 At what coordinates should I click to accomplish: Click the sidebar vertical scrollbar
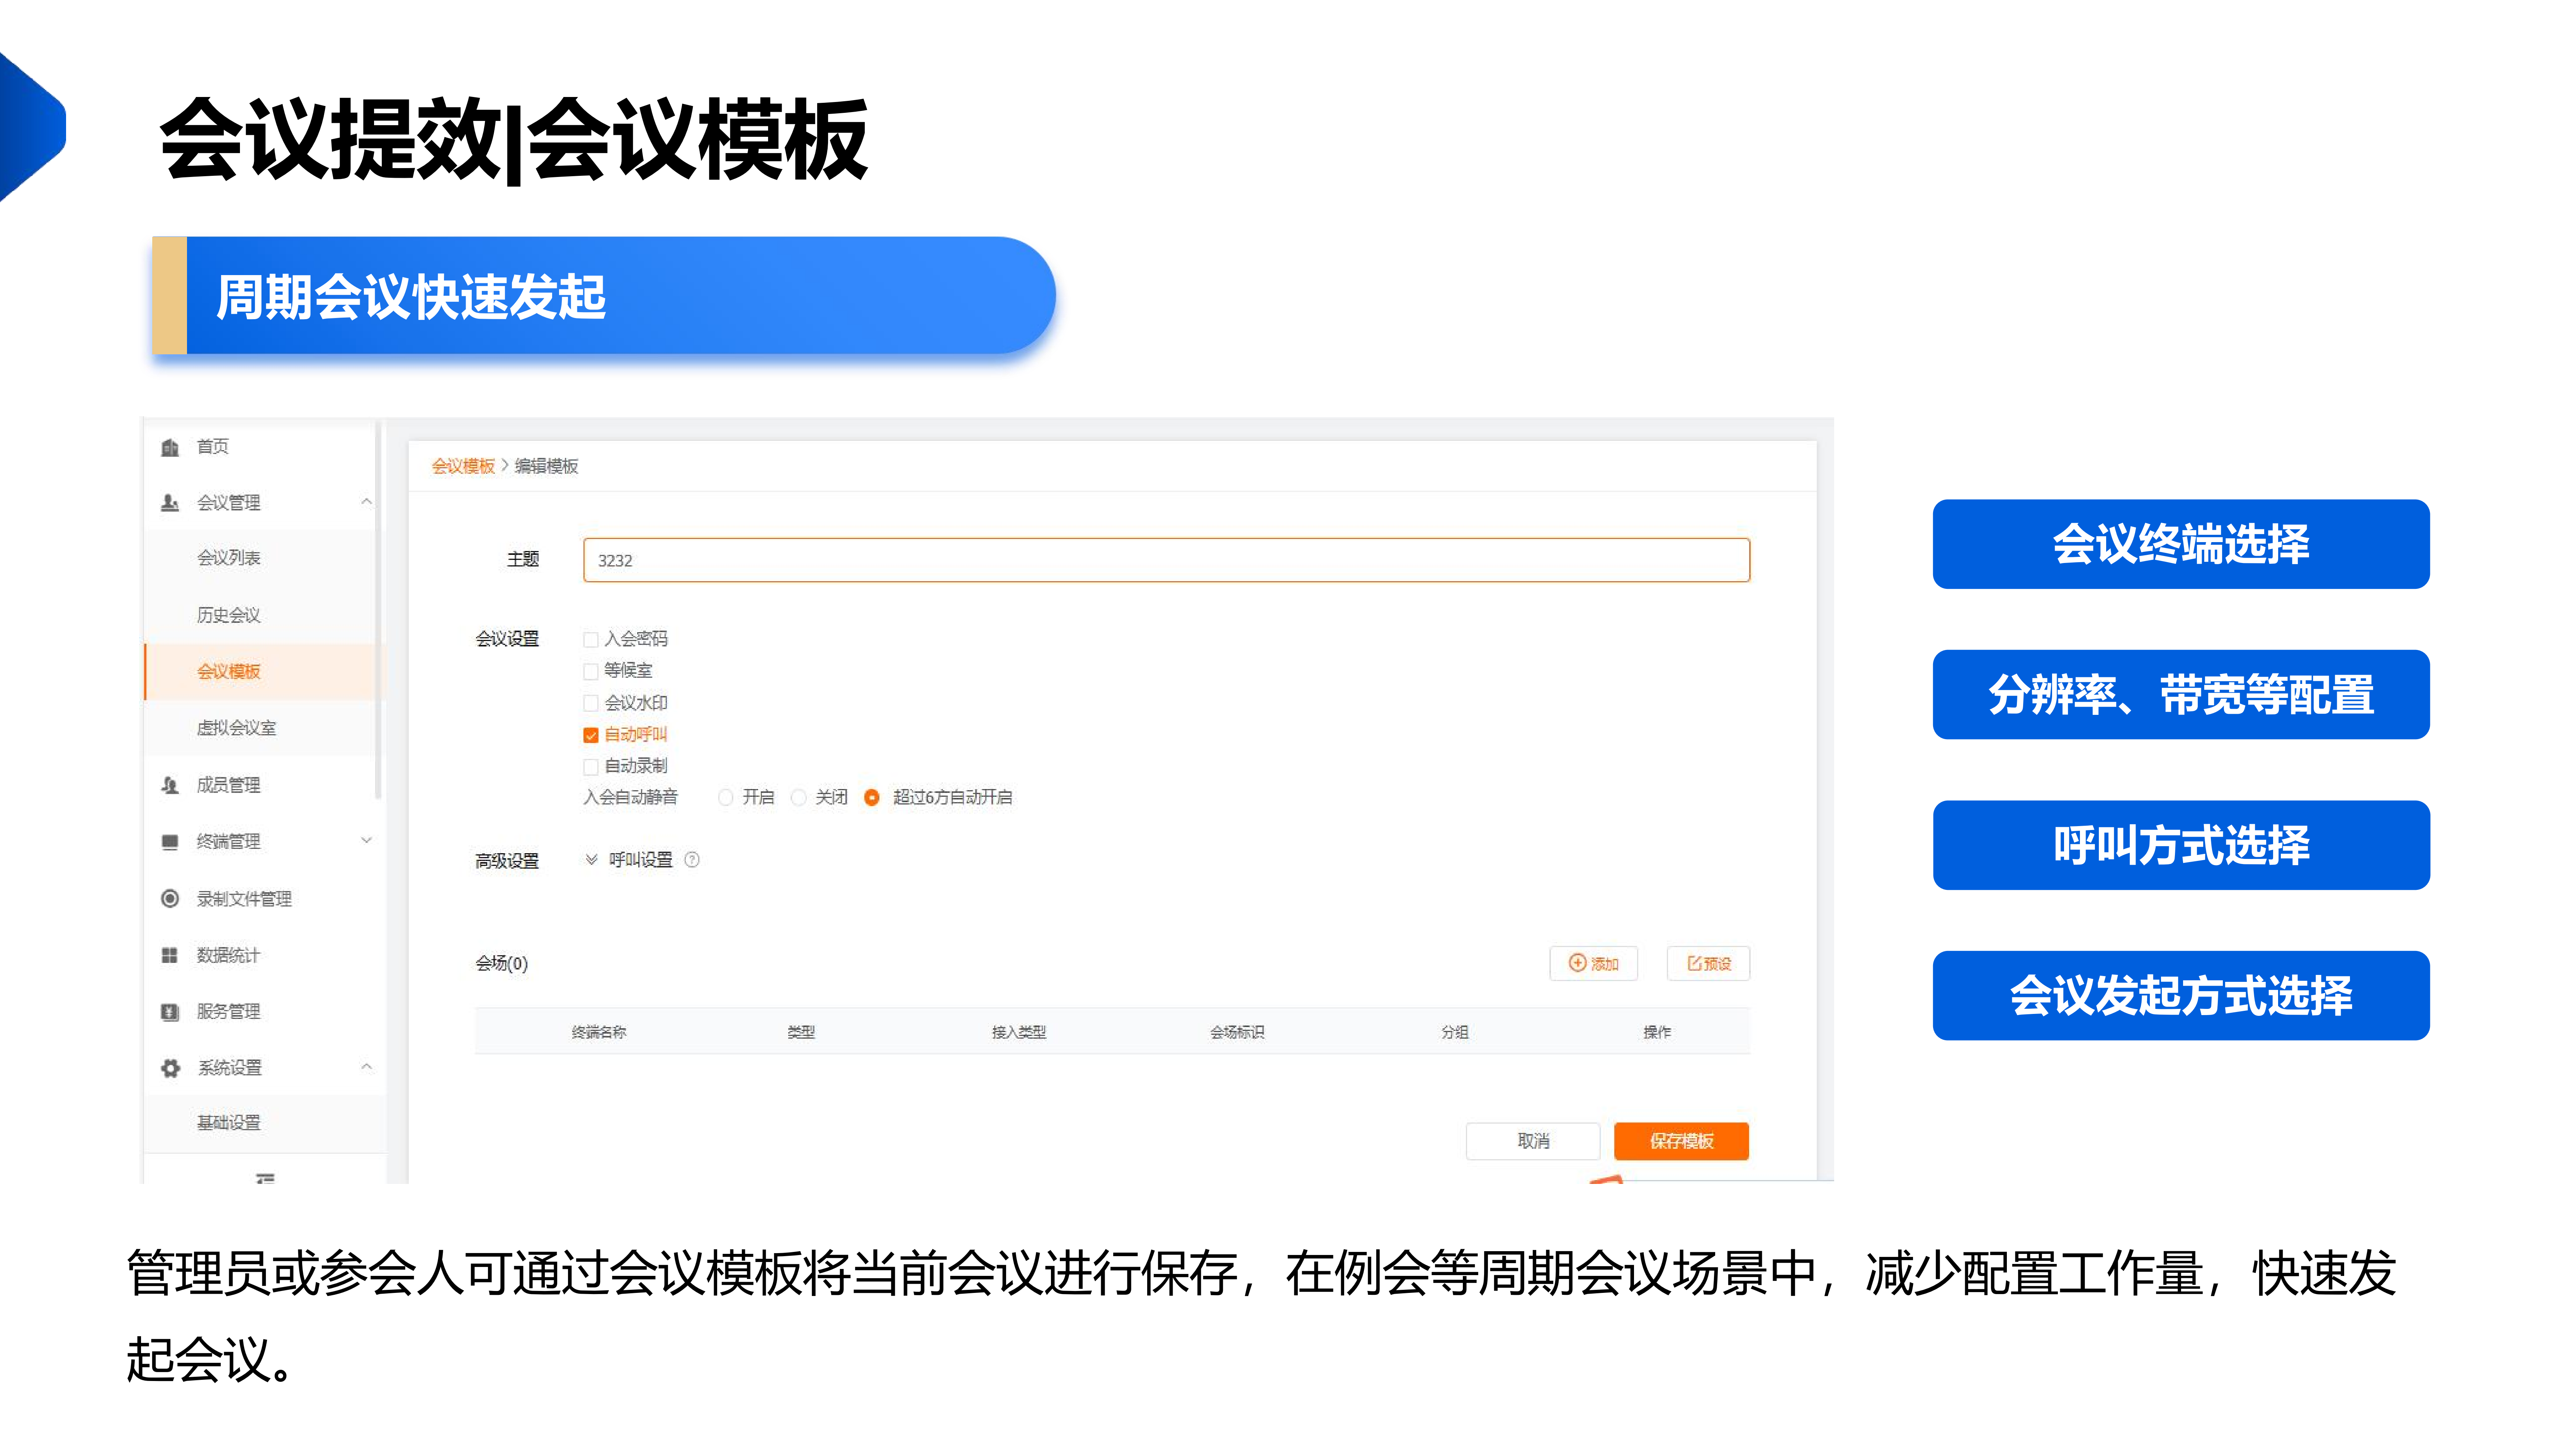[x=378, y=610]
